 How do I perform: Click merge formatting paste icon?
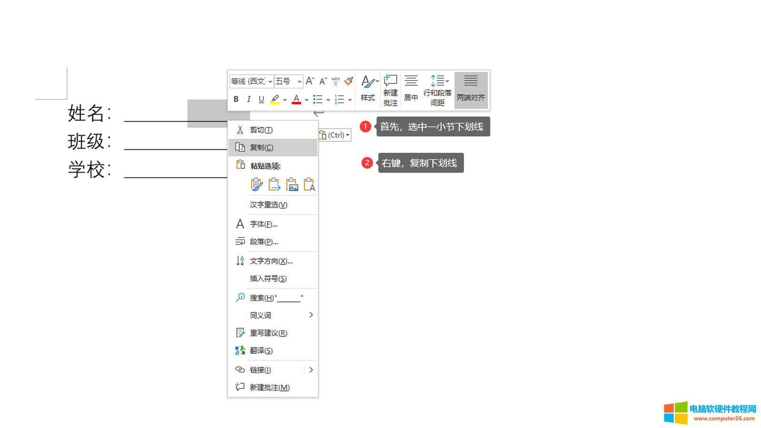[274, 185]
